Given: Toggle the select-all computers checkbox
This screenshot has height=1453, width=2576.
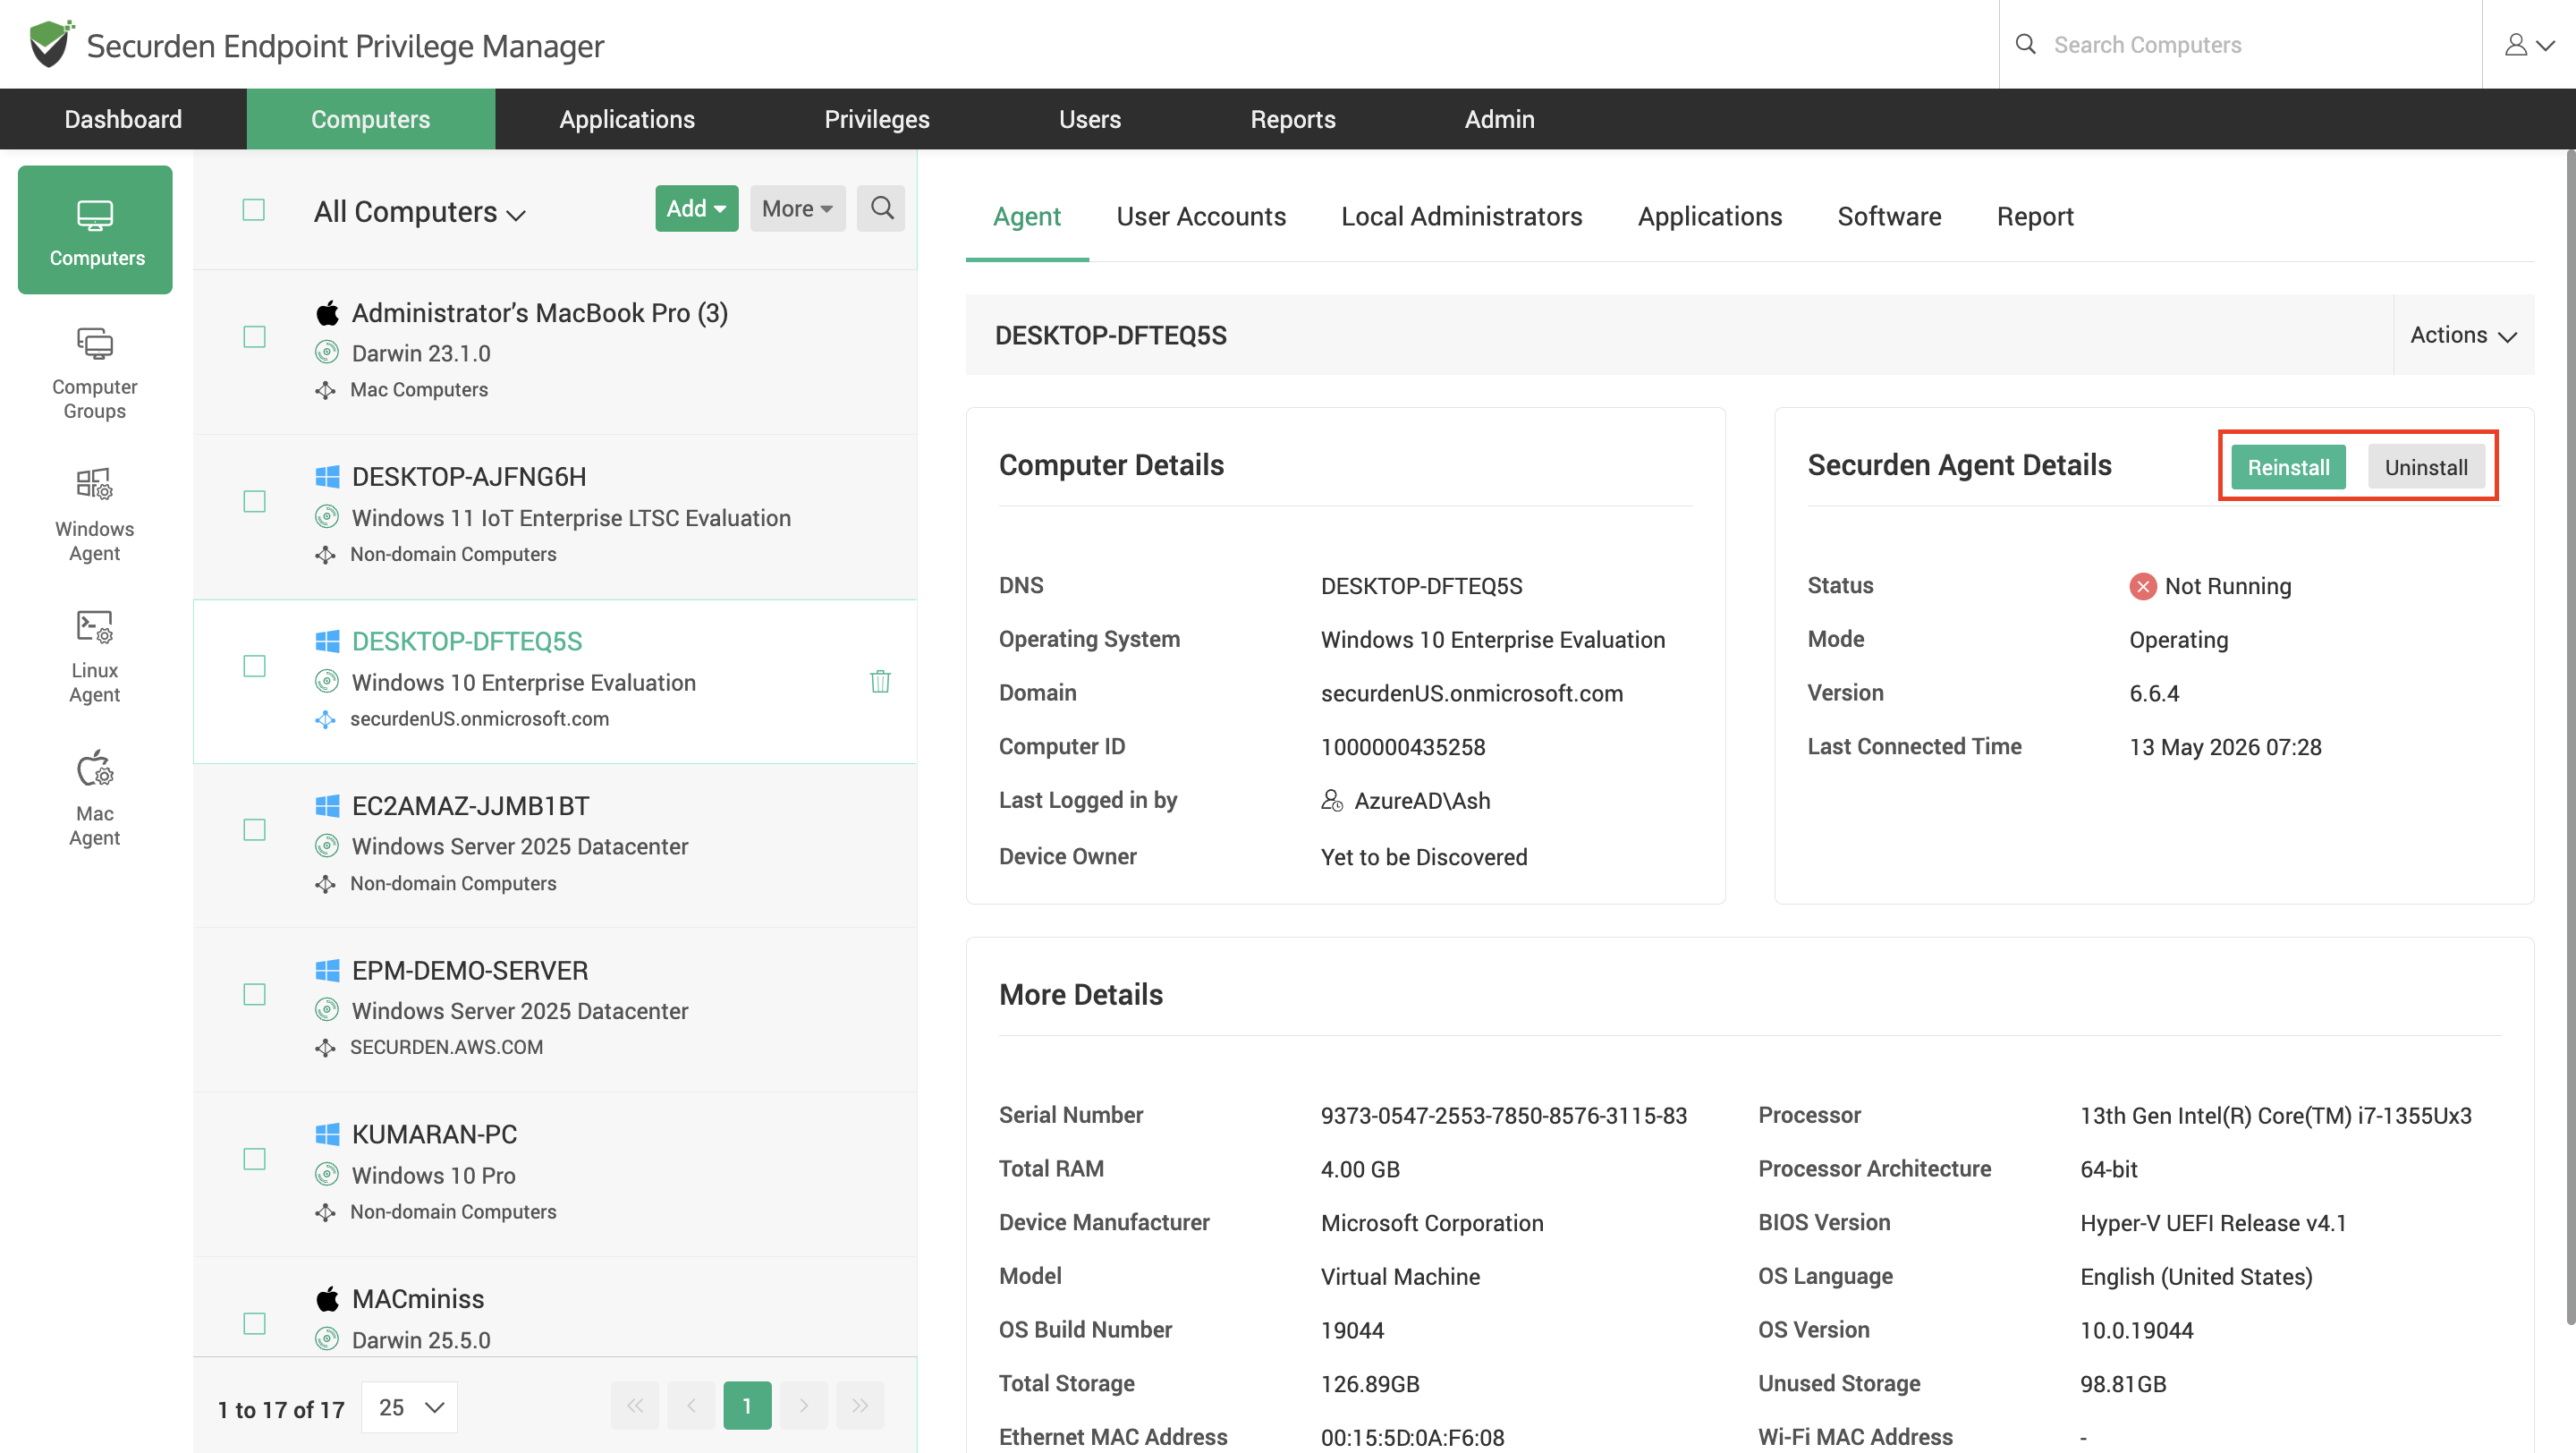Looking at the screenshot, I should pyautogui.click(x=254, y=210).
